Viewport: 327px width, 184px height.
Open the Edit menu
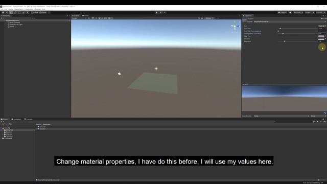point(6,9)
